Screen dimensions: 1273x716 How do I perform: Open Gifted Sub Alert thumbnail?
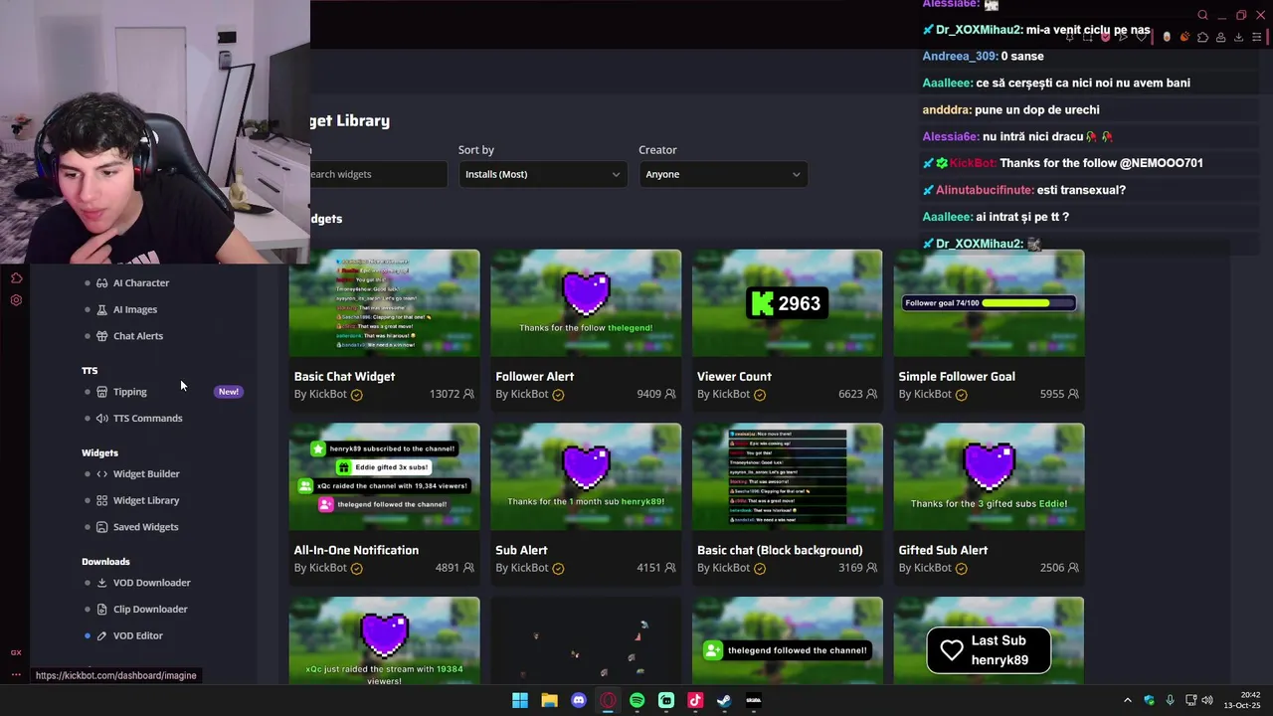(x=989, y=476)
